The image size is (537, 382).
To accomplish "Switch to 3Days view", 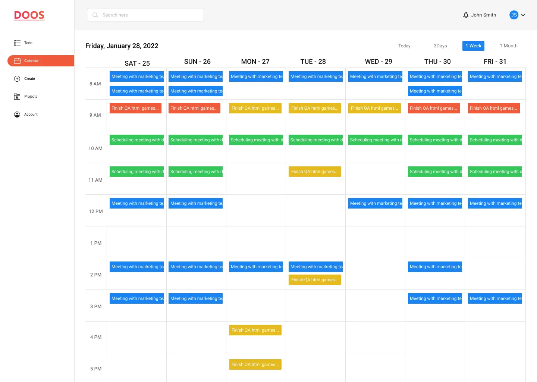I will (x=440, y=46).
